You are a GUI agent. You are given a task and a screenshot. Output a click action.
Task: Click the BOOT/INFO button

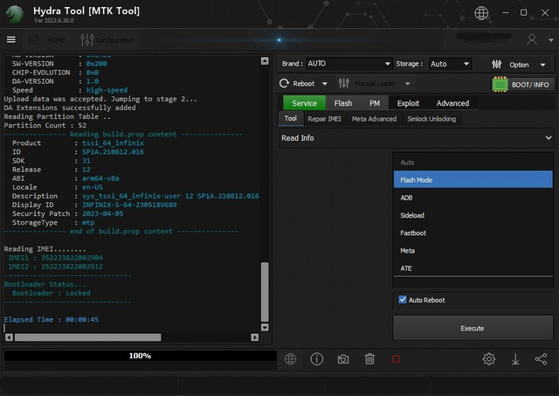530,85
